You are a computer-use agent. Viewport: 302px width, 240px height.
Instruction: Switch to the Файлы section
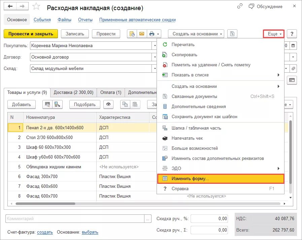point(65,20)
